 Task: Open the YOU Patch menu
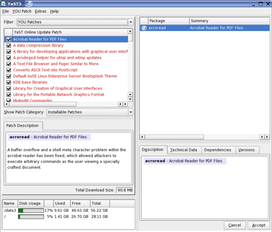click(22, 12)
